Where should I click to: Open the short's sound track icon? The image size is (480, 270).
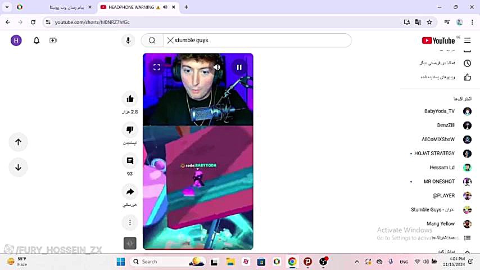[x=130, y=244]
